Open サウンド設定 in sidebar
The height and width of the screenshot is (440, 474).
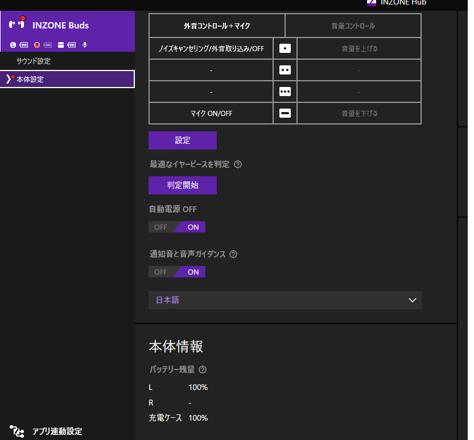point(67,61)
